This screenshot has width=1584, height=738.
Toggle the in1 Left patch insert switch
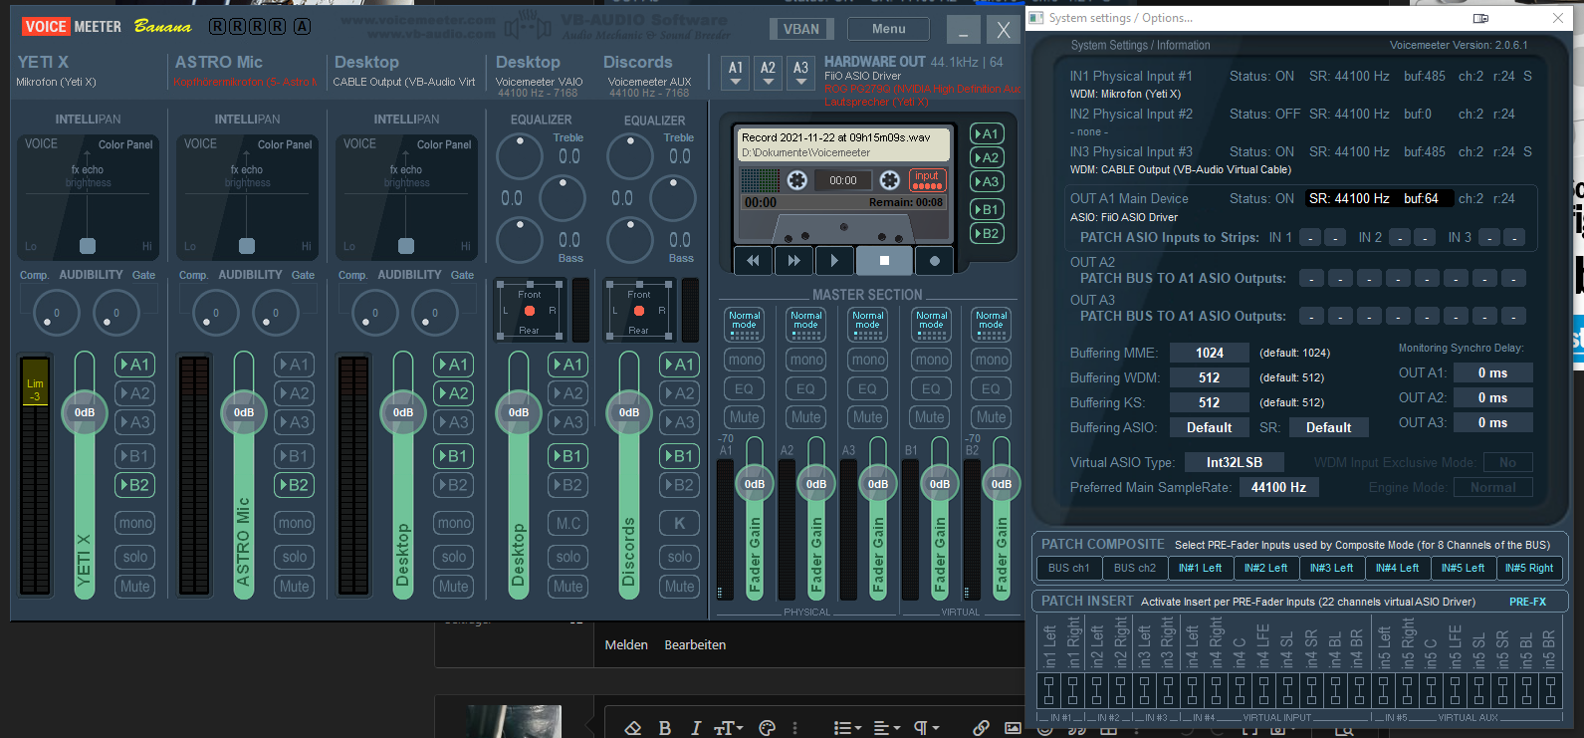[1048, 690]
